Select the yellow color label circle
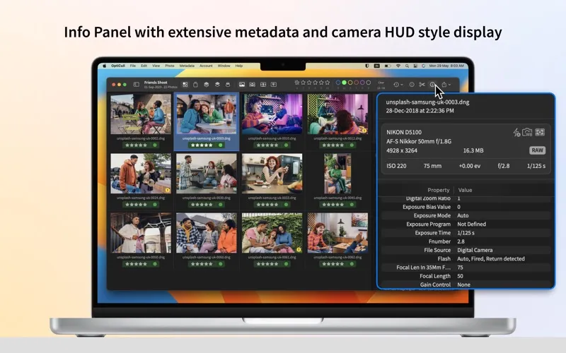Viewport: 566px width, 353px height. [x=350, y=83]
